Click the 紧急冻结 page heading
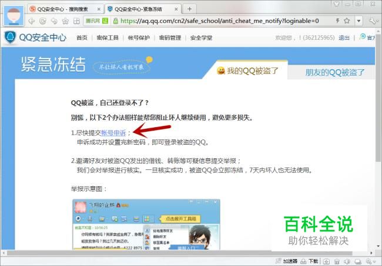 pos(53,64)
